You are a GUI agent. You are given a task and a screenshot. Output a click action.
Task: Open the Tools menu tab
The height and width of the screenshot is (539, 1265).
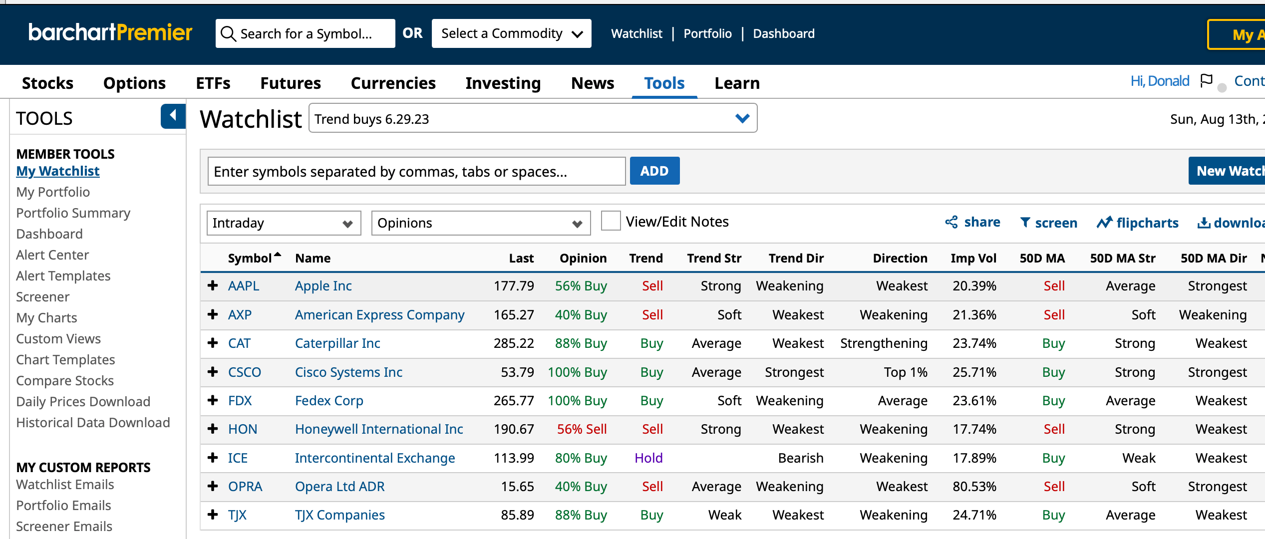(664, 83)
